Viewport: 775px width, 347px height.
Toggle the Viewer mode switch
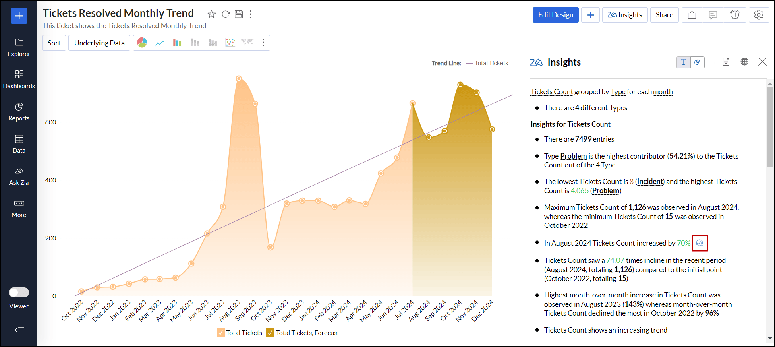19,292
